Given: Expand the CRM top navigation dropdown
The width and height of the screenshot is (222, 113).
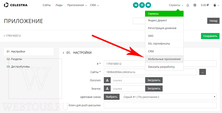Looking at the screenshot, I should (x=94, y=5).
